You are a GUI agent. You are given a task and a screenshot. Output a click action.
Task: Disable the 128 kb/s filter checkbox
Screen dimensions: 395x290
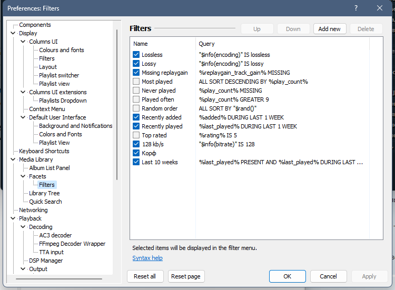136,144
